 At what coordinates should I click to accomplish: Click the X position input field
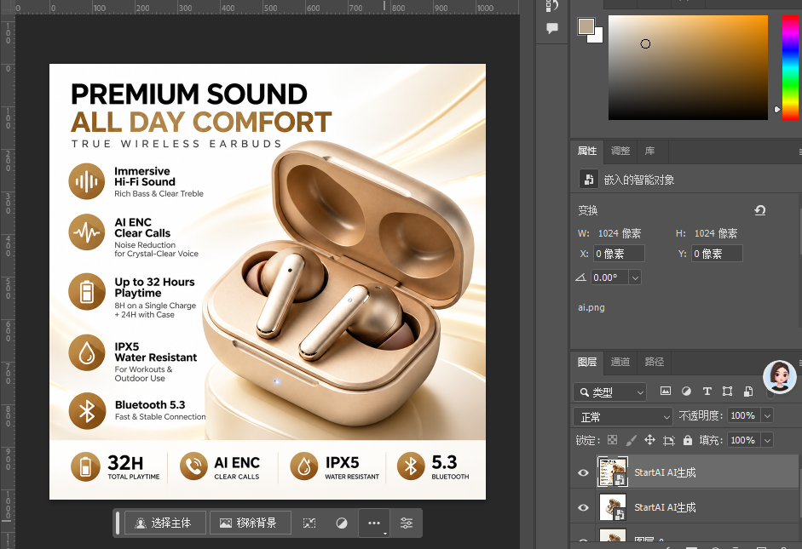(619, 254)
